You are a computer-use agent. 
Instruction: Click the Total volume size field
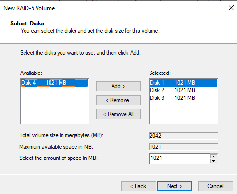(184, 136)
